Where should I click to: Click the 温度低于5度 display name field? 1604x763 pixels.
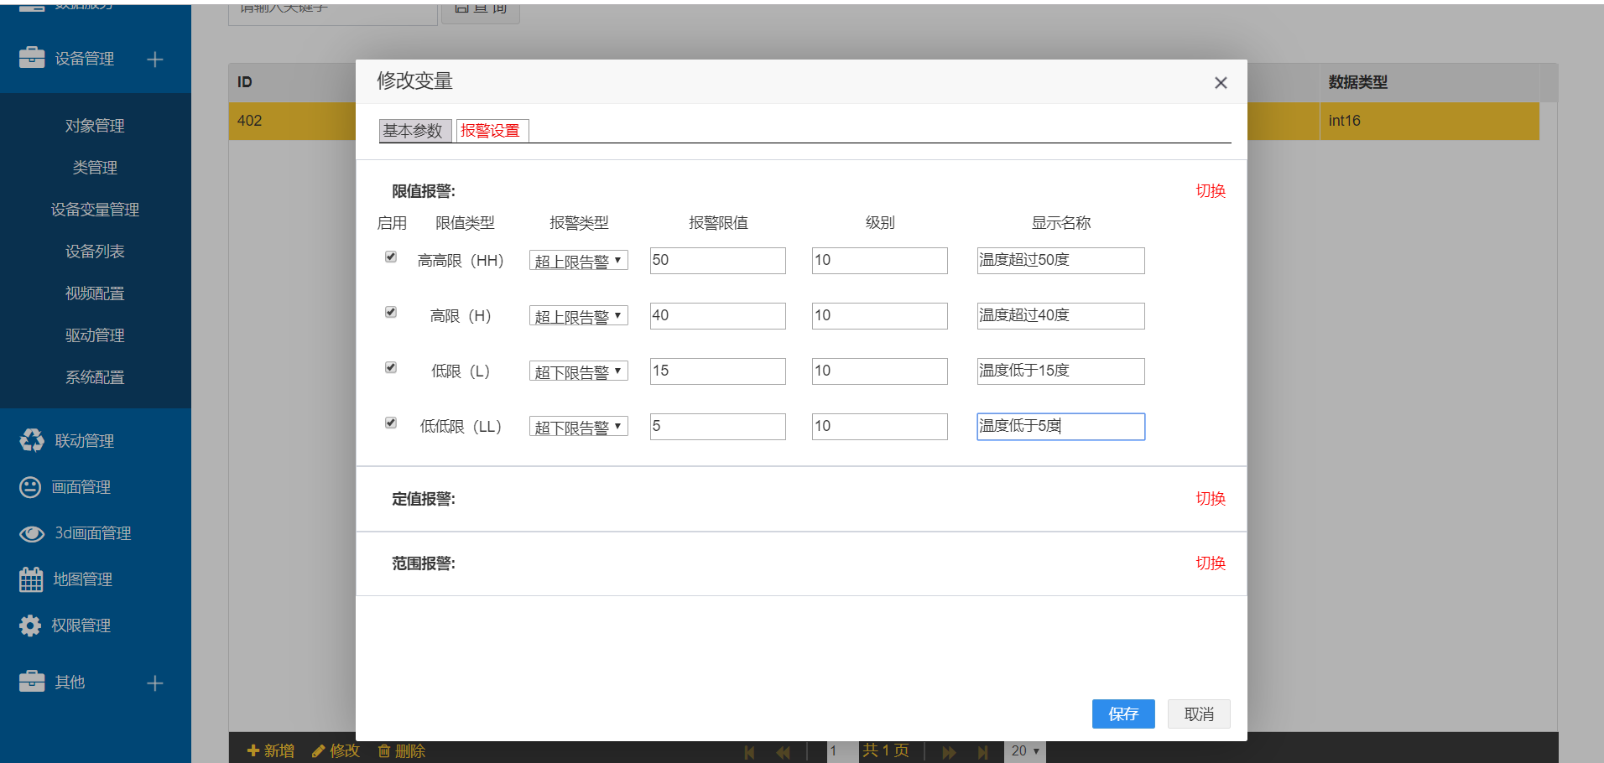point(1061,427)
